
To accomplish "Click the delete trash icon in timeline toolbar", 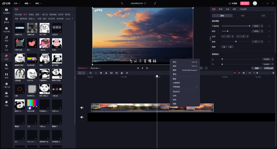I will [101, 73].
